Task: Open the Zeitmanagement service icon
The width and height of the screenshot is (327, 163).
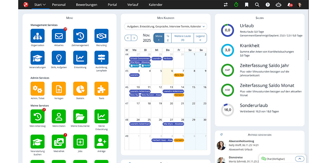Action: click(80, 35)
